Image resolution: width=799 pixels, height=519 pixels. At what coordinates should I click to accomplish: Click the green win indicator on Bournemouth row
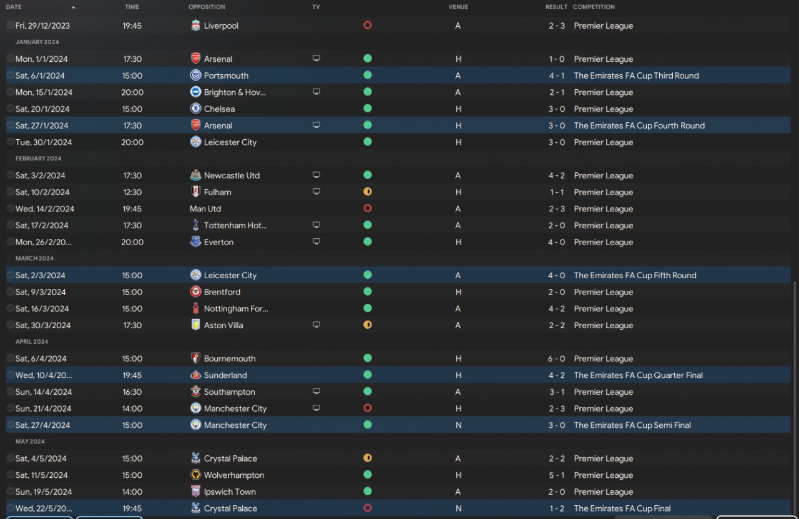(368, 359)
